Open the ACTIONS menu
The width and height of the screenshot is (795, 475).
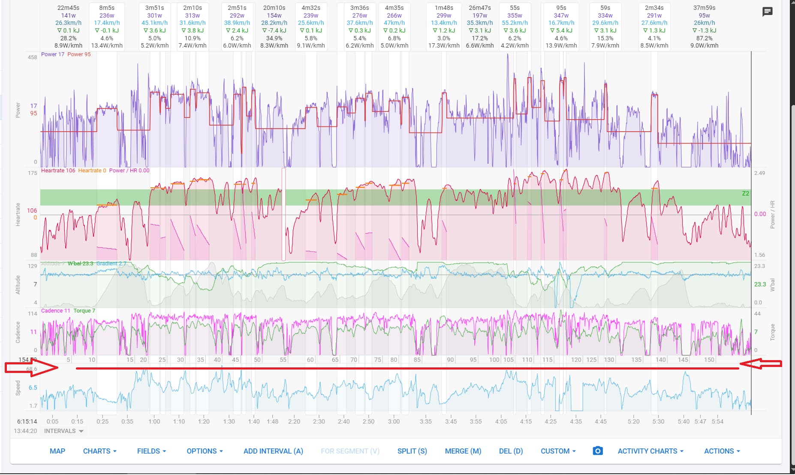[x=722, y=451]
